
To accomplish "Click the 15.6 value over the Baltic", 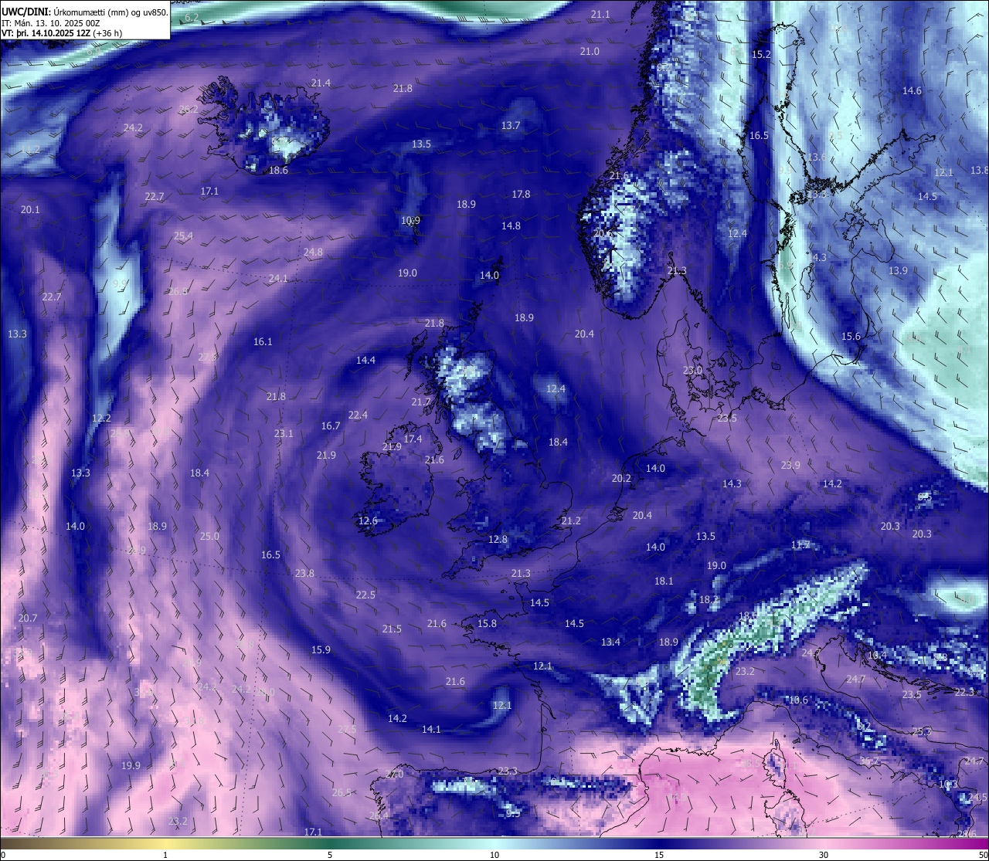I will [851, 336].
